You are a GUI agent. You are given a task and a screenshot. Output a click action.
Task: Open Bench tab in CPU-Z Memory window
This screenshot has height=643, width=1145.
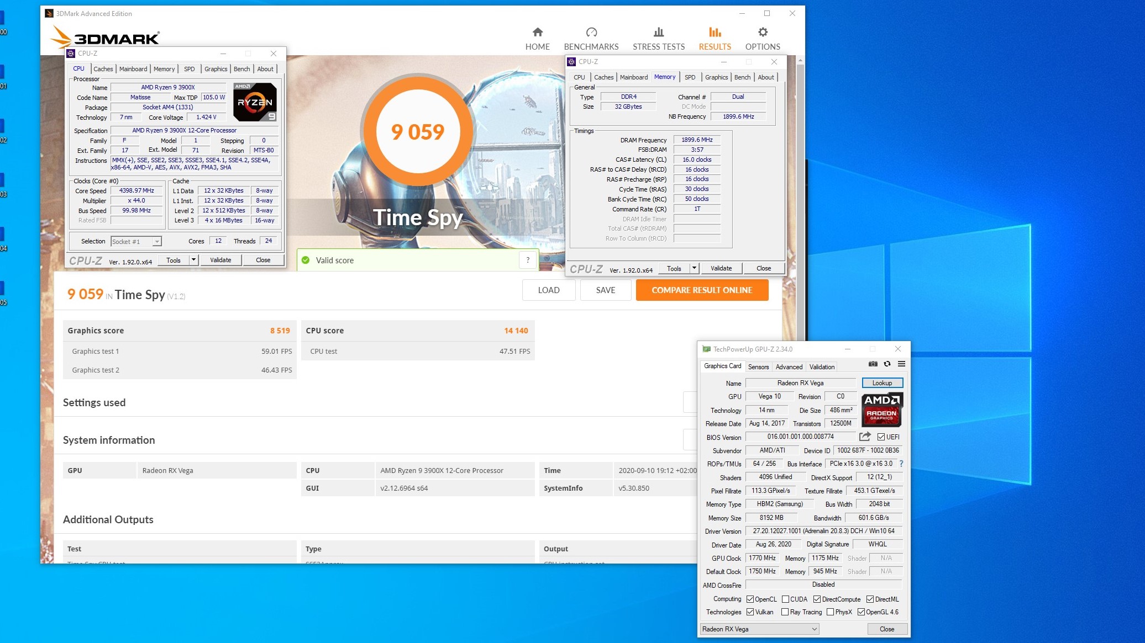coord(742,77)
